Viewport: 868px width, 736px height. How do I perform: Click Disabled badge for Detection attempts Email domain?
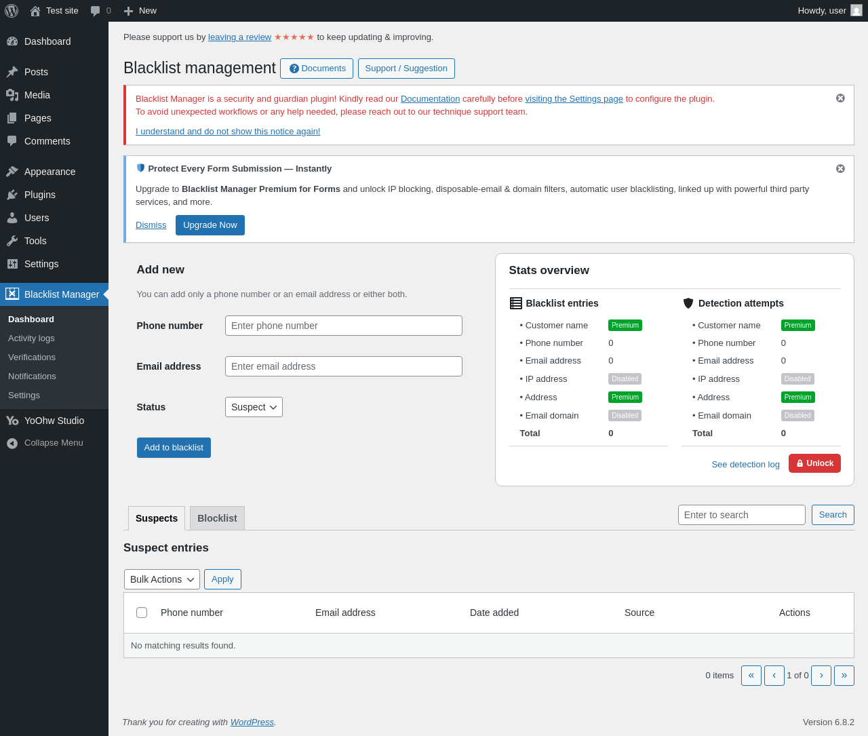(797, 416)
